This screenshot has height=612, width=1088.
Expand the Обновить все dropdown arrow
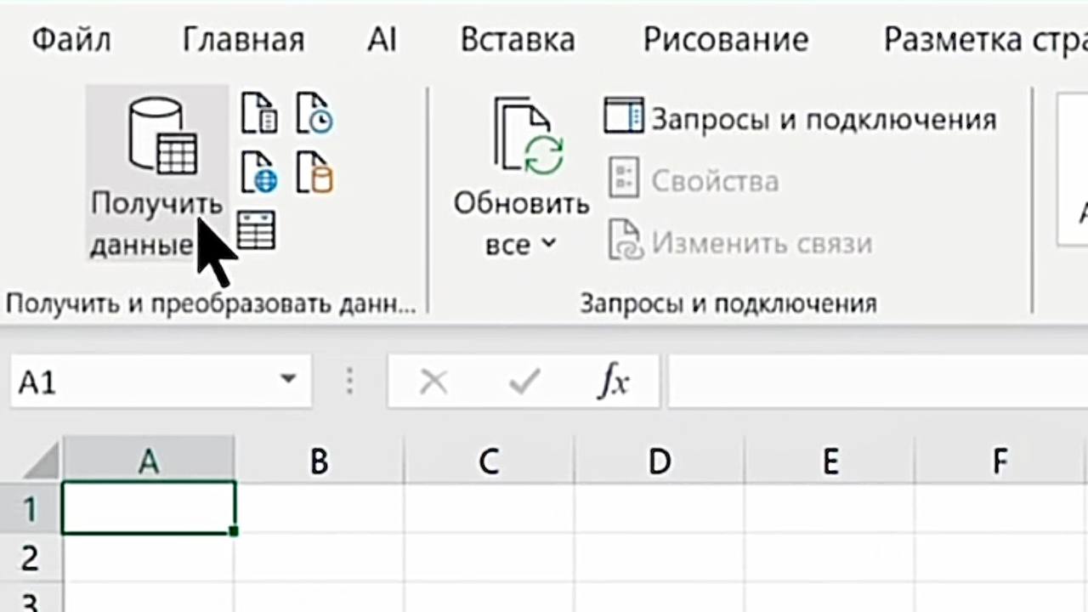click(x=549, y=244)
